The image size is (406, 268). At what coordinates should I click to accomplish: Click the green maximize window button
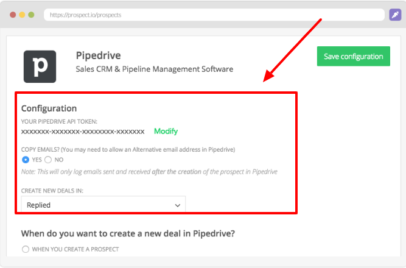pos(31,15)
